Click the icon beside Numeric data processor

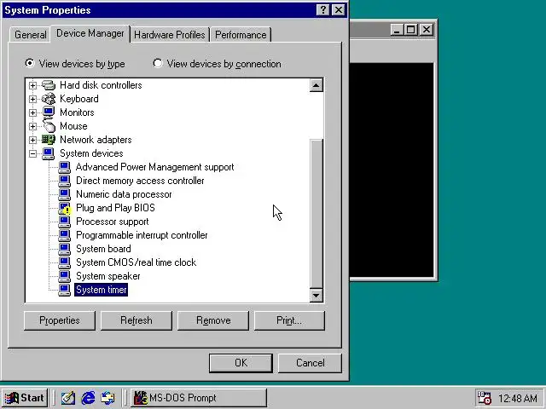pos(65,194)
